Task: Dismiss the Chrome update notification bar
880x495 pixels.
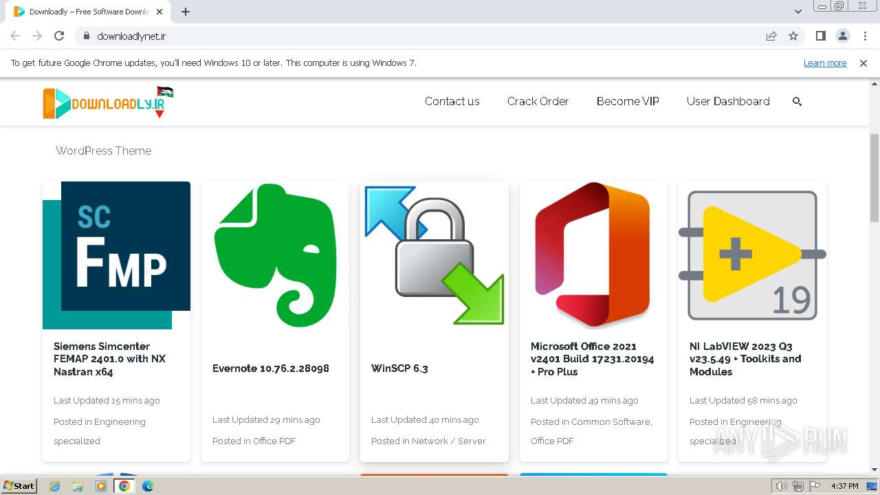Action: [x=863, y=63]
